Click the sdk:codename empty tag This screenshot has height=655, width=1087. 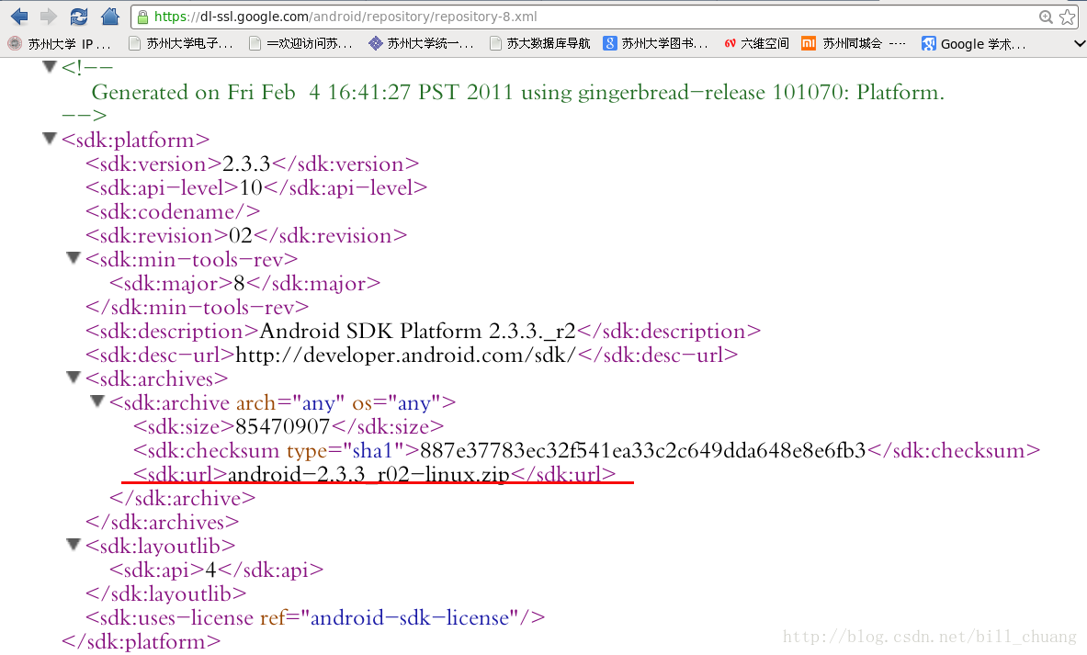click(173, 212)
